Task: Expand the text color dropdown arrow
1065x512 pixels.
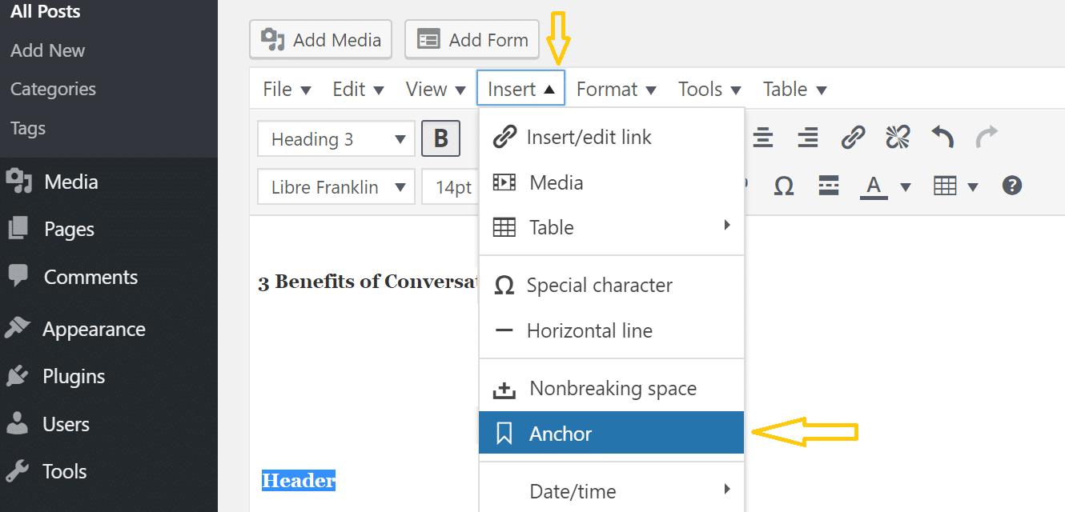Action: pos(906,187)
